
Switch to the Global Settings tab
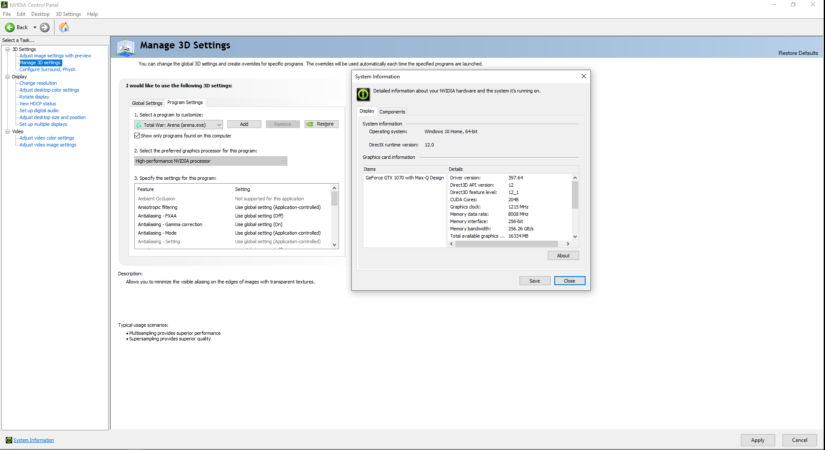click(147, 103)
